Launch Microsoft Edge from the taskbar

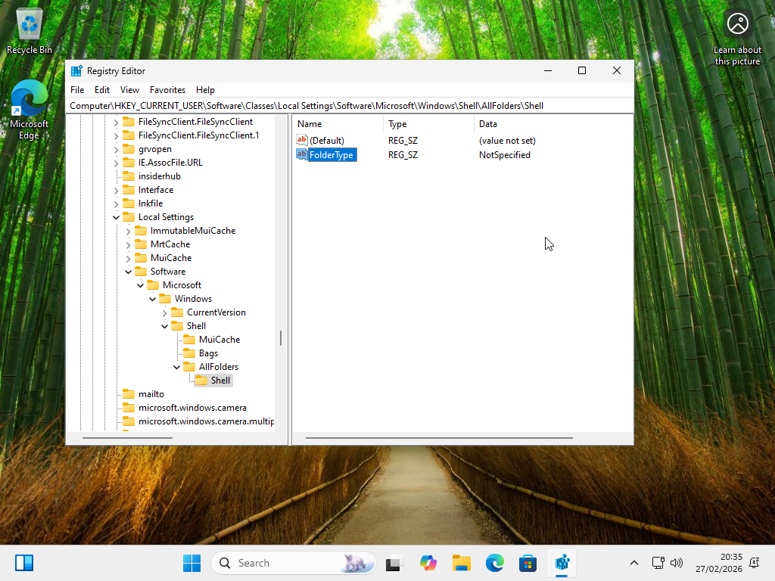pos(495,563)
